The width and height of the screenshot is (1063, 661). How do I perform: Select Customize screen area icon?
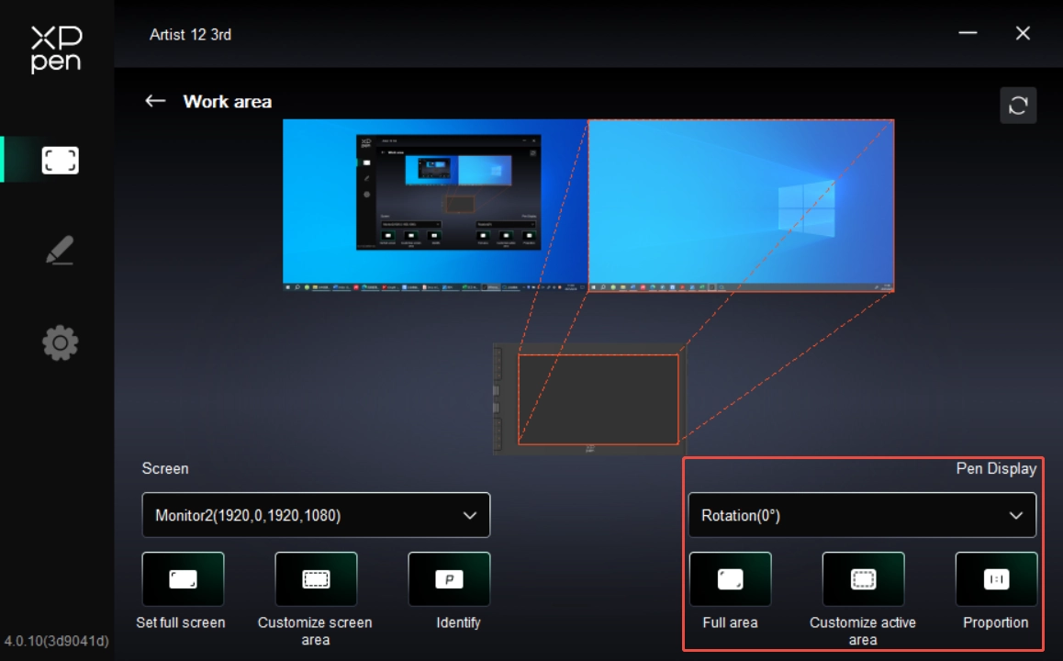pos(316,579)
